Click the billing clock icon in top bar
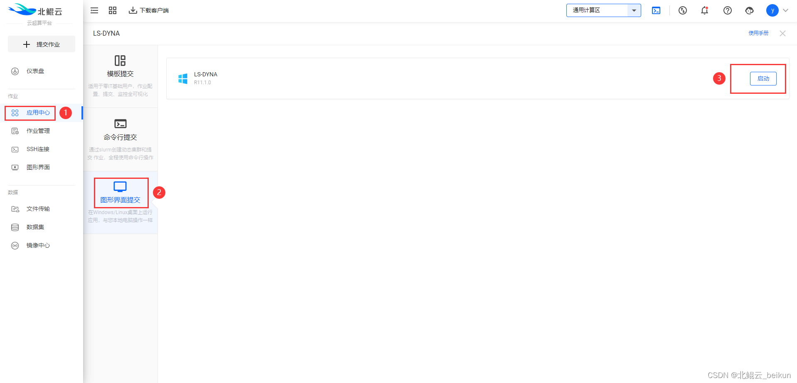 (683, 10)
